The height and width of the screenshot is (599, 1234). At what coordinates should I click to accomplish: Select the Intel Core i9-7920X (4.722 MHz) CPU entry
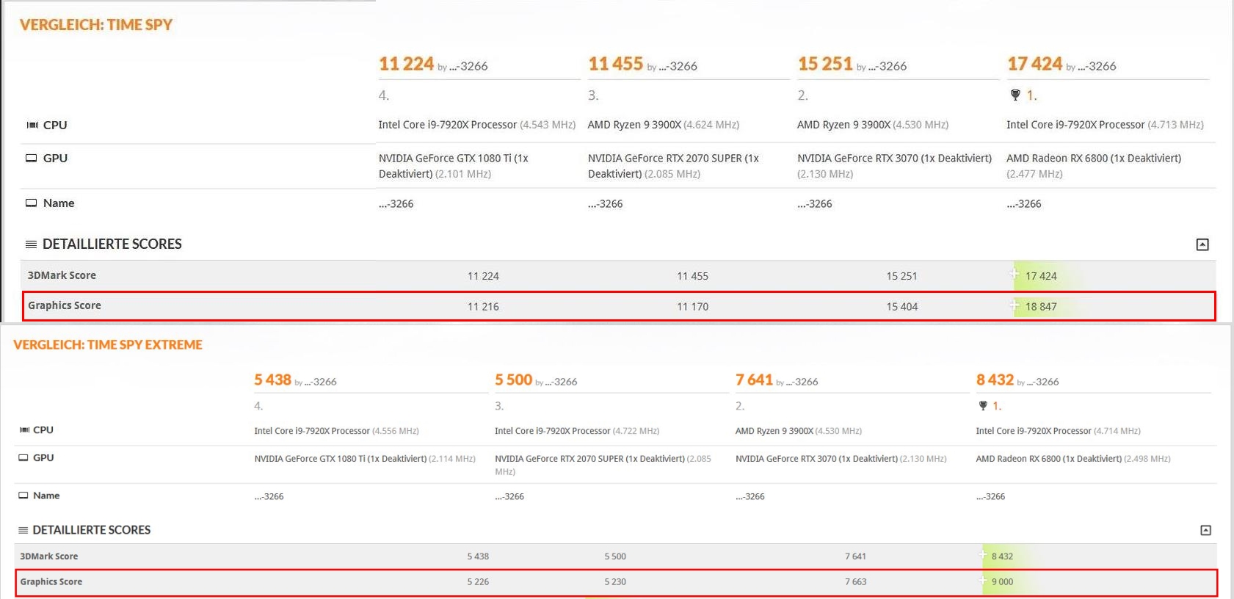pyautogui.click(x=577, y=431)
